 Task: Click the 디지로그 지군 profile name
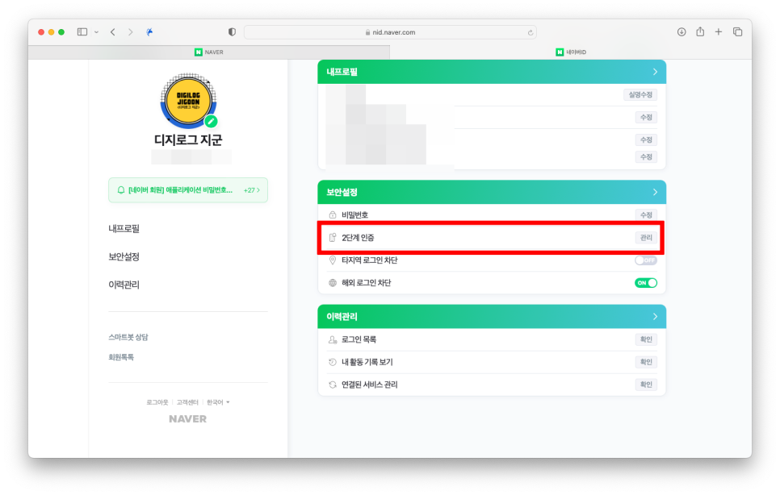click(188, 140)
